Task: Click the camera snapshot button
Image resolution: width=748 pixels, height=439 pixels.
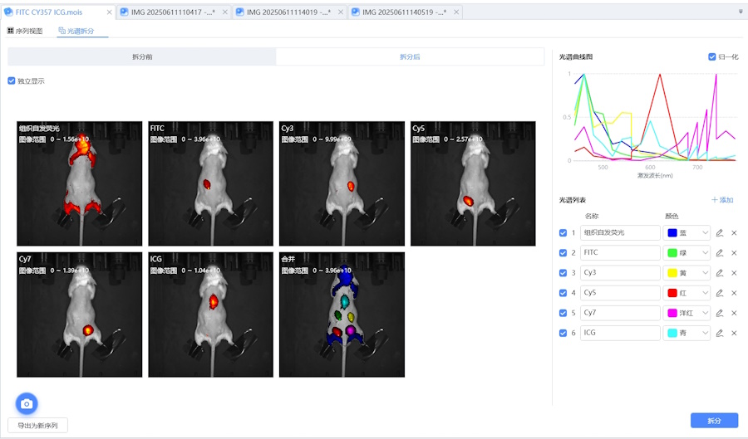Action: [x=27, y=403]
